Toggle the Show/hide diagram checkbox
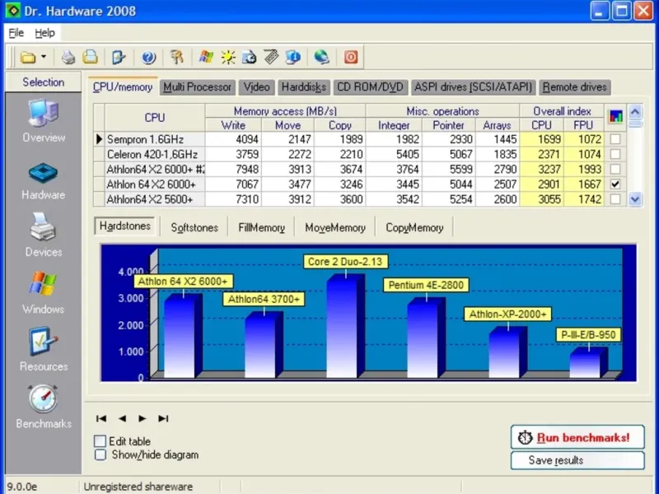 click(100, 455)
